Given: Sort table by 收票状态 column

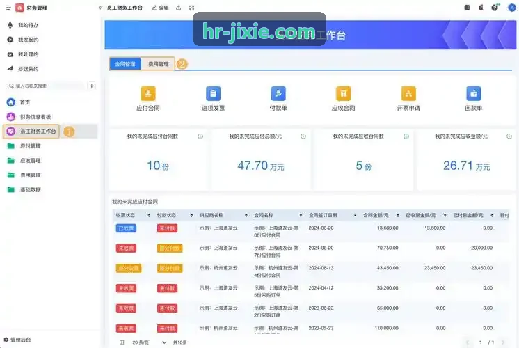Looking at the screenshot, I should click(149, 215).
